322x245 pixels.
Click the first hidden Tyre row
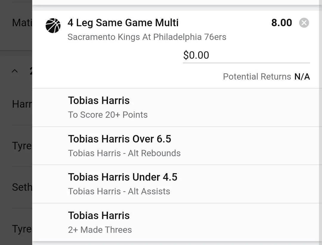tap(22, 146)
